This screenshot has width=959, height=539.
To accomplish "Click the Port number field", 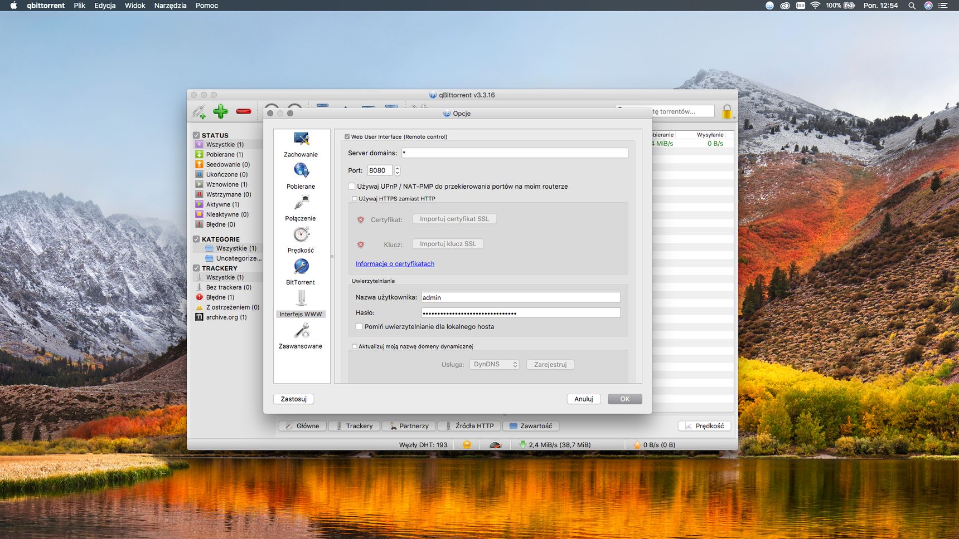I will click(380, 170).
